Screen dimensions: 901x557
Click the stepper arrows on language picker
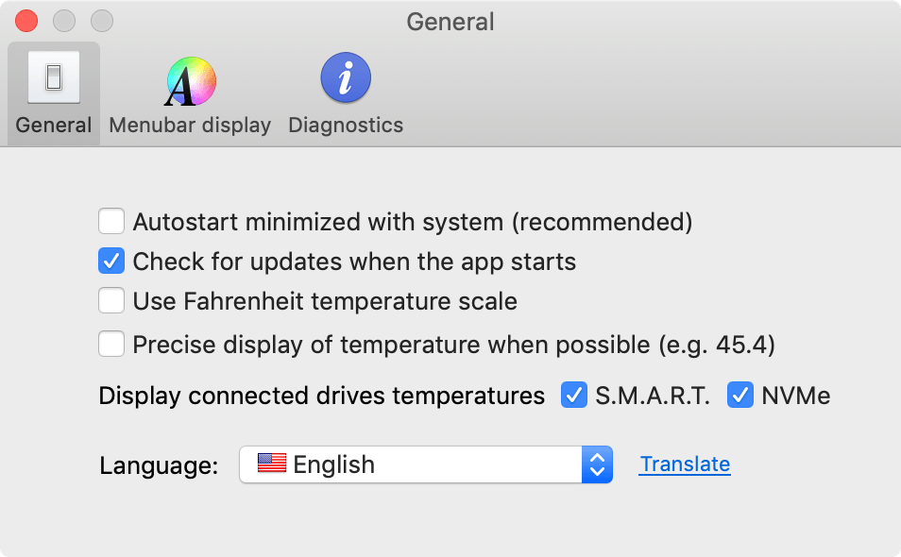597,464
